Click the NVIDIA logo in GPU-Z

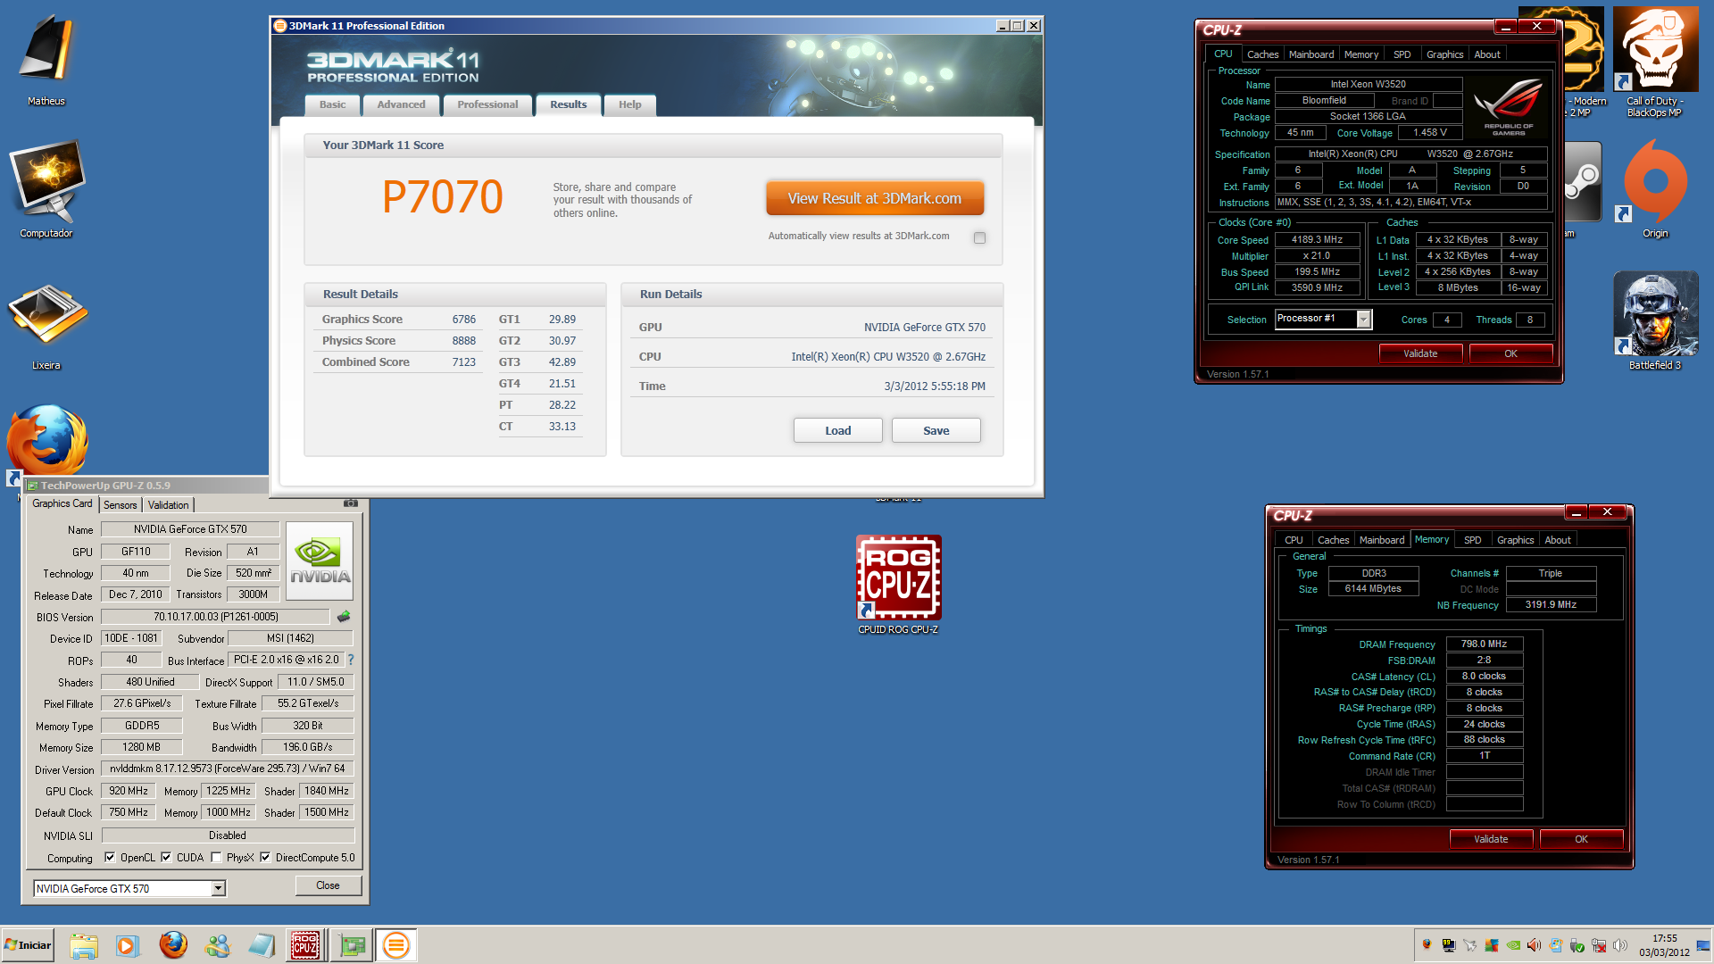[x=320, y=561]
